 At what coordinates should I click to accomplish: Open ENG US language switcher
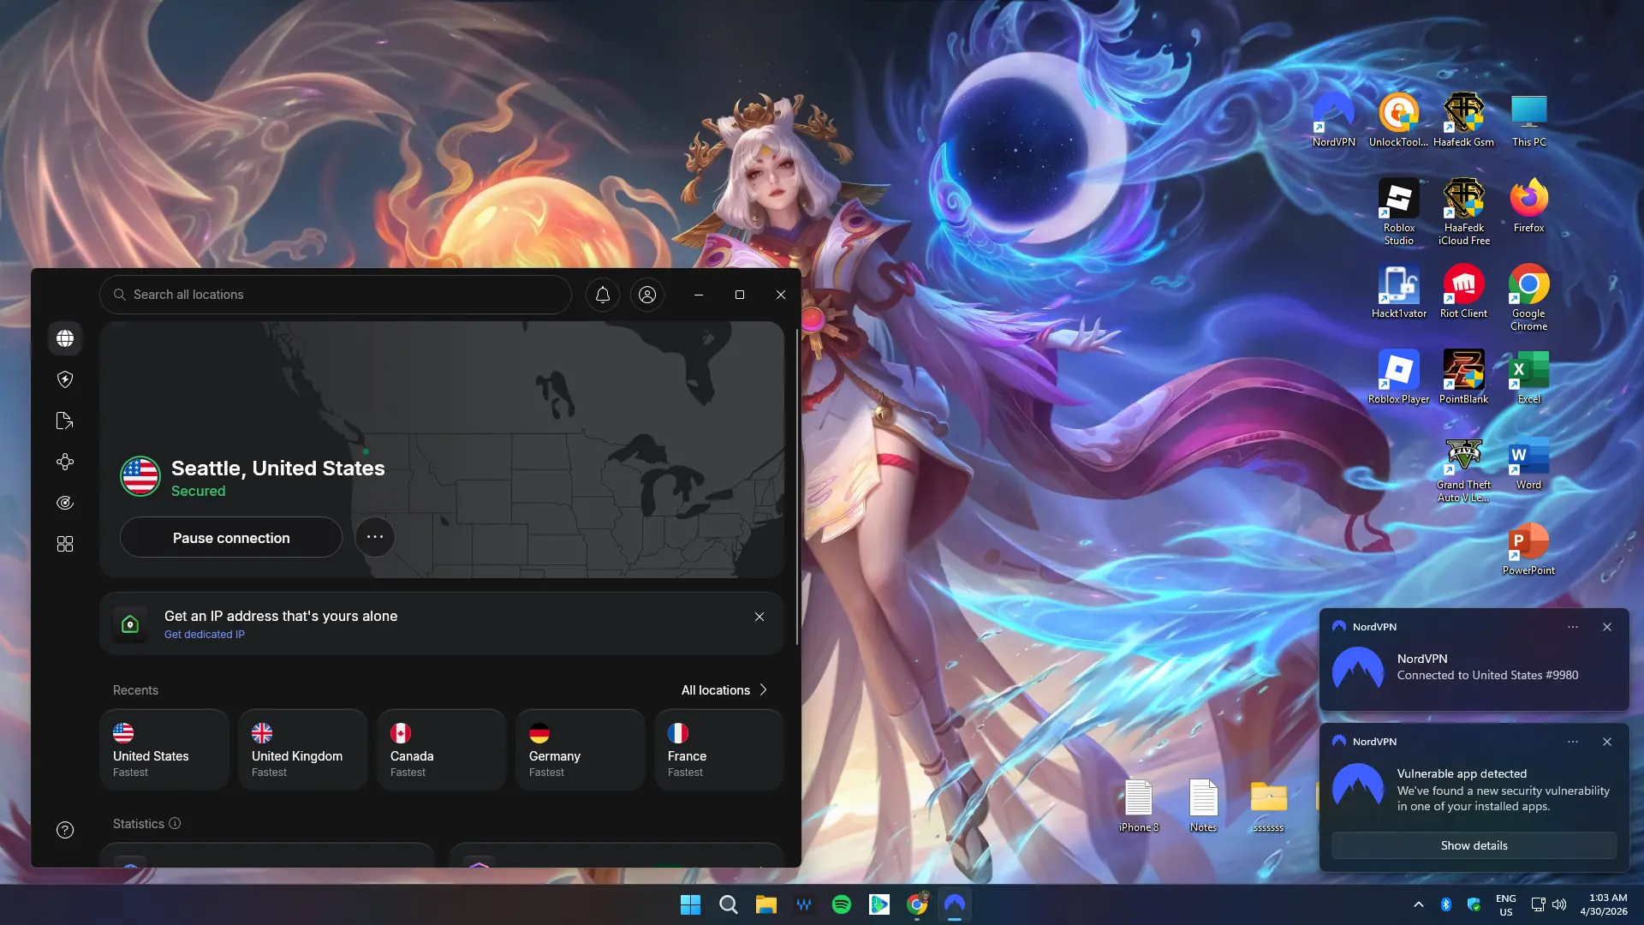coord(1506,905)
